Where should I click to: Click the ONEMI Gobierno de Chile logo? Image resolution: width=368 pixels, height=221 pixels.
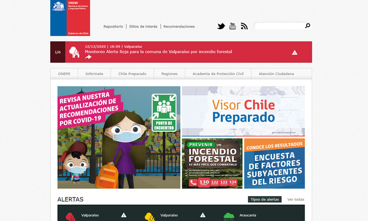(70, 18)
